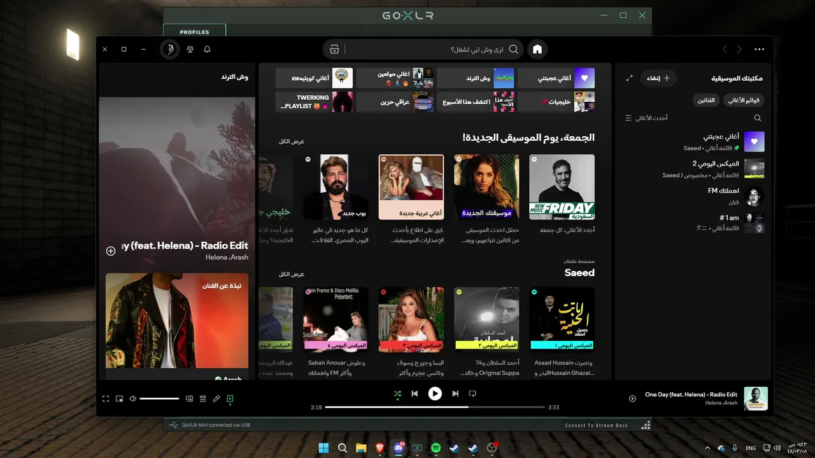Open the Windows Start menu
This screenshot has height=458, width=815.
tap(323, 448)
